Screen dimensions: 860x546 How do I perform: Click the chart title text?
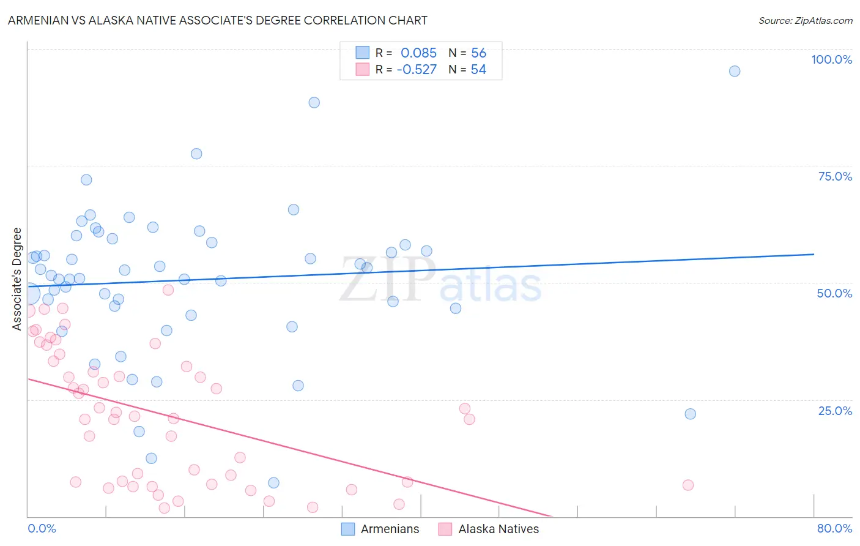point(218,20)
